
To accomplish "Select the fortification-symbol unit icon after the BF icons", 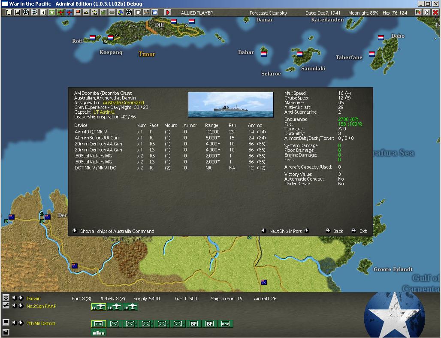I will tap(225, 324).
